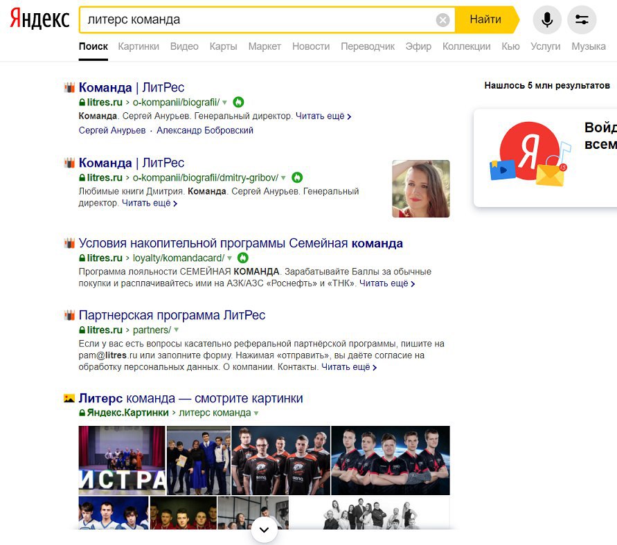The width and height of the screenshot is (617, 545).
Task: Open Партнерская программа ЛитРес link
Action: click(172, 315)
